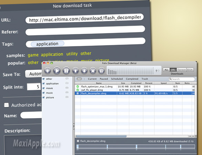
Task: Sort list by Num column header
Action: (178, 83)
